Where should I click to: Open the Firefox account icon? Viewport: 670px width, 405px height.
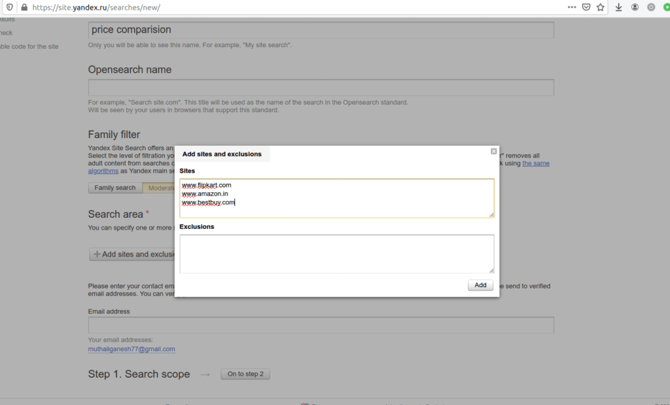click(634, 7)
